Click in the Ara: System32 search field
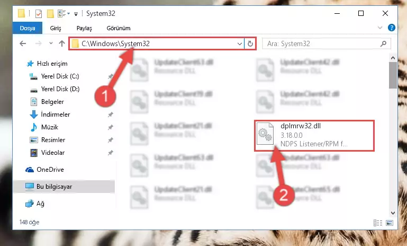This screenshot has height=246, width=407. click(x=322, y=43)
